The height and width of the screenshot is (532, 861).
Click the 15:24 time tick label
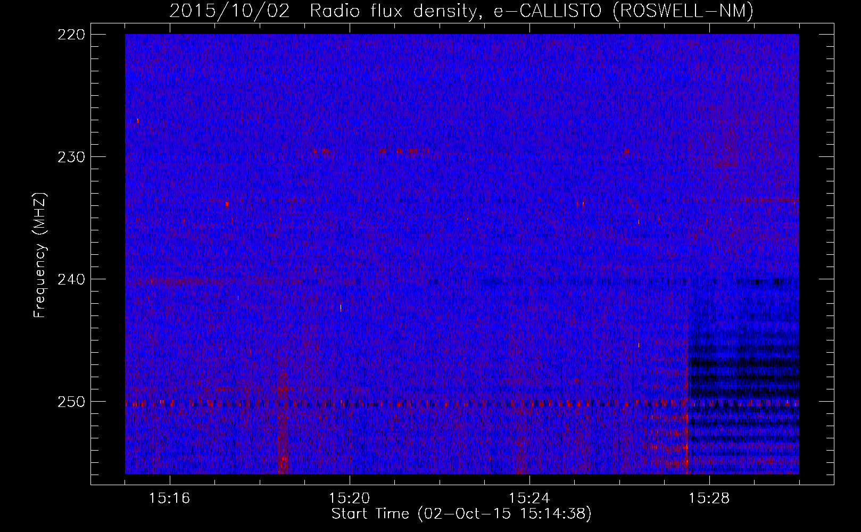(529, 498)
